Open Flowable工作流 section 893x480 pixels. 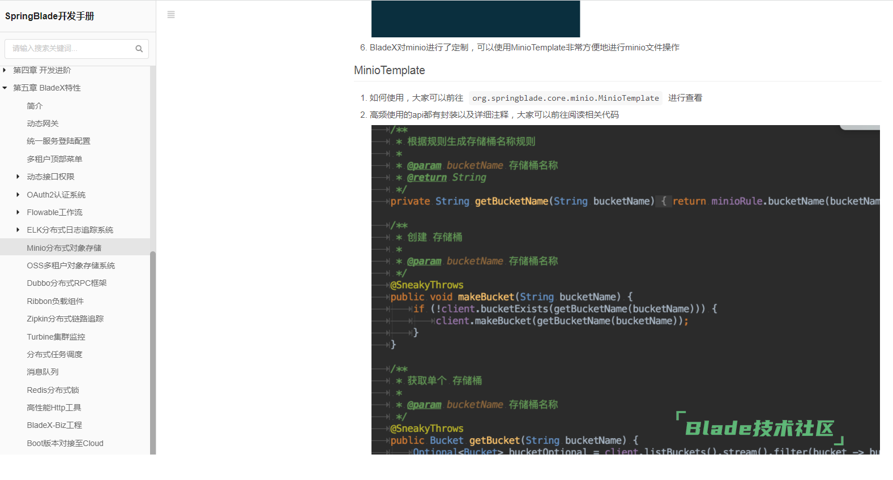(x=54, y=212)
